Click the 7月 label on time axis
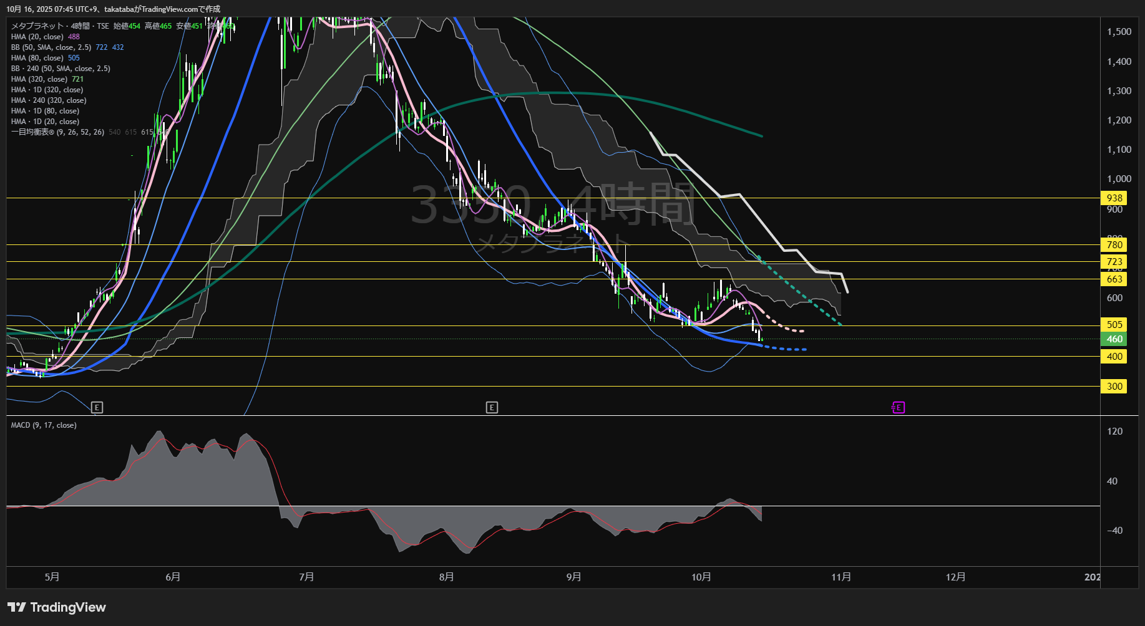The width and height of the screenshot is (1145, 626). [306, 577]
